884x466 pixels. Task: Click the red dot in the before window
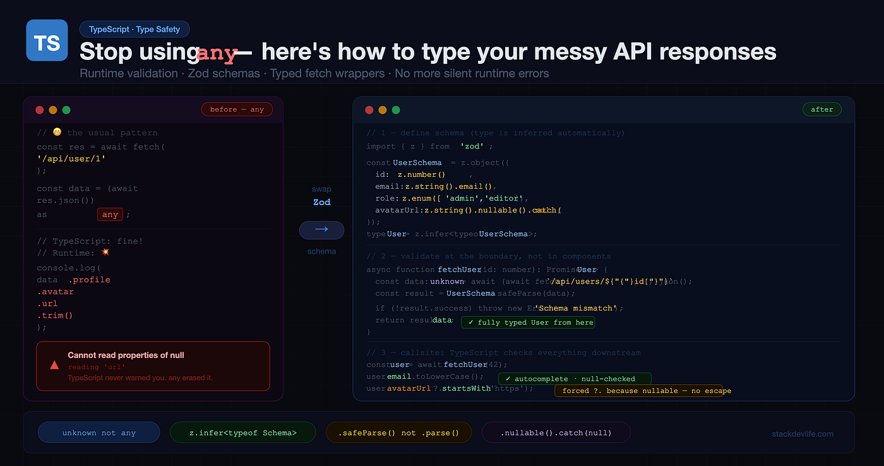pyautogui.click(x=40, y=110)
